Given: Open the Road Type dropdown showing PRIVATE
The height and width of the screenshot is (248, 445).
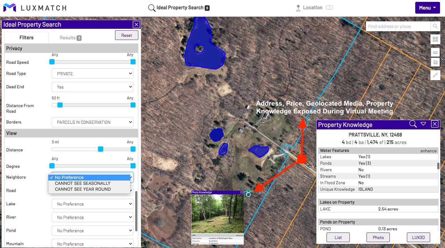Looking at the screenshot, I should click(92, 74).
